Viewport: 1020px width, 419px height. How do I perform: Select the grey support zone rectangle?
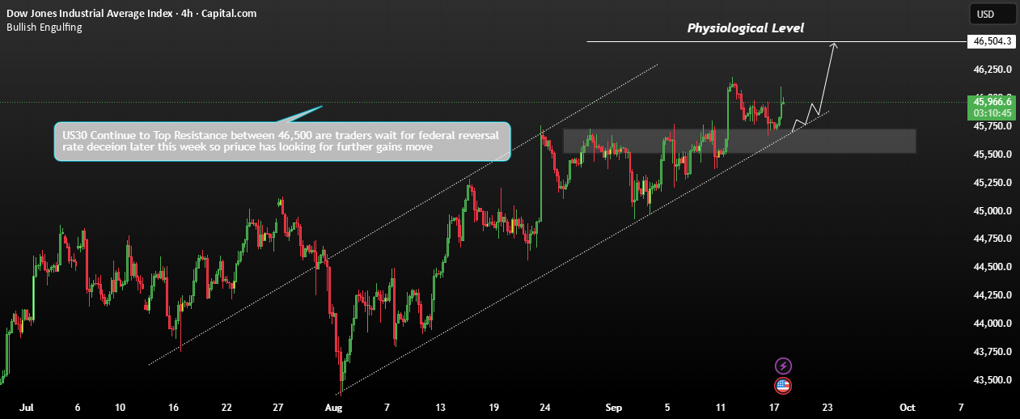(x=739, y=141)
